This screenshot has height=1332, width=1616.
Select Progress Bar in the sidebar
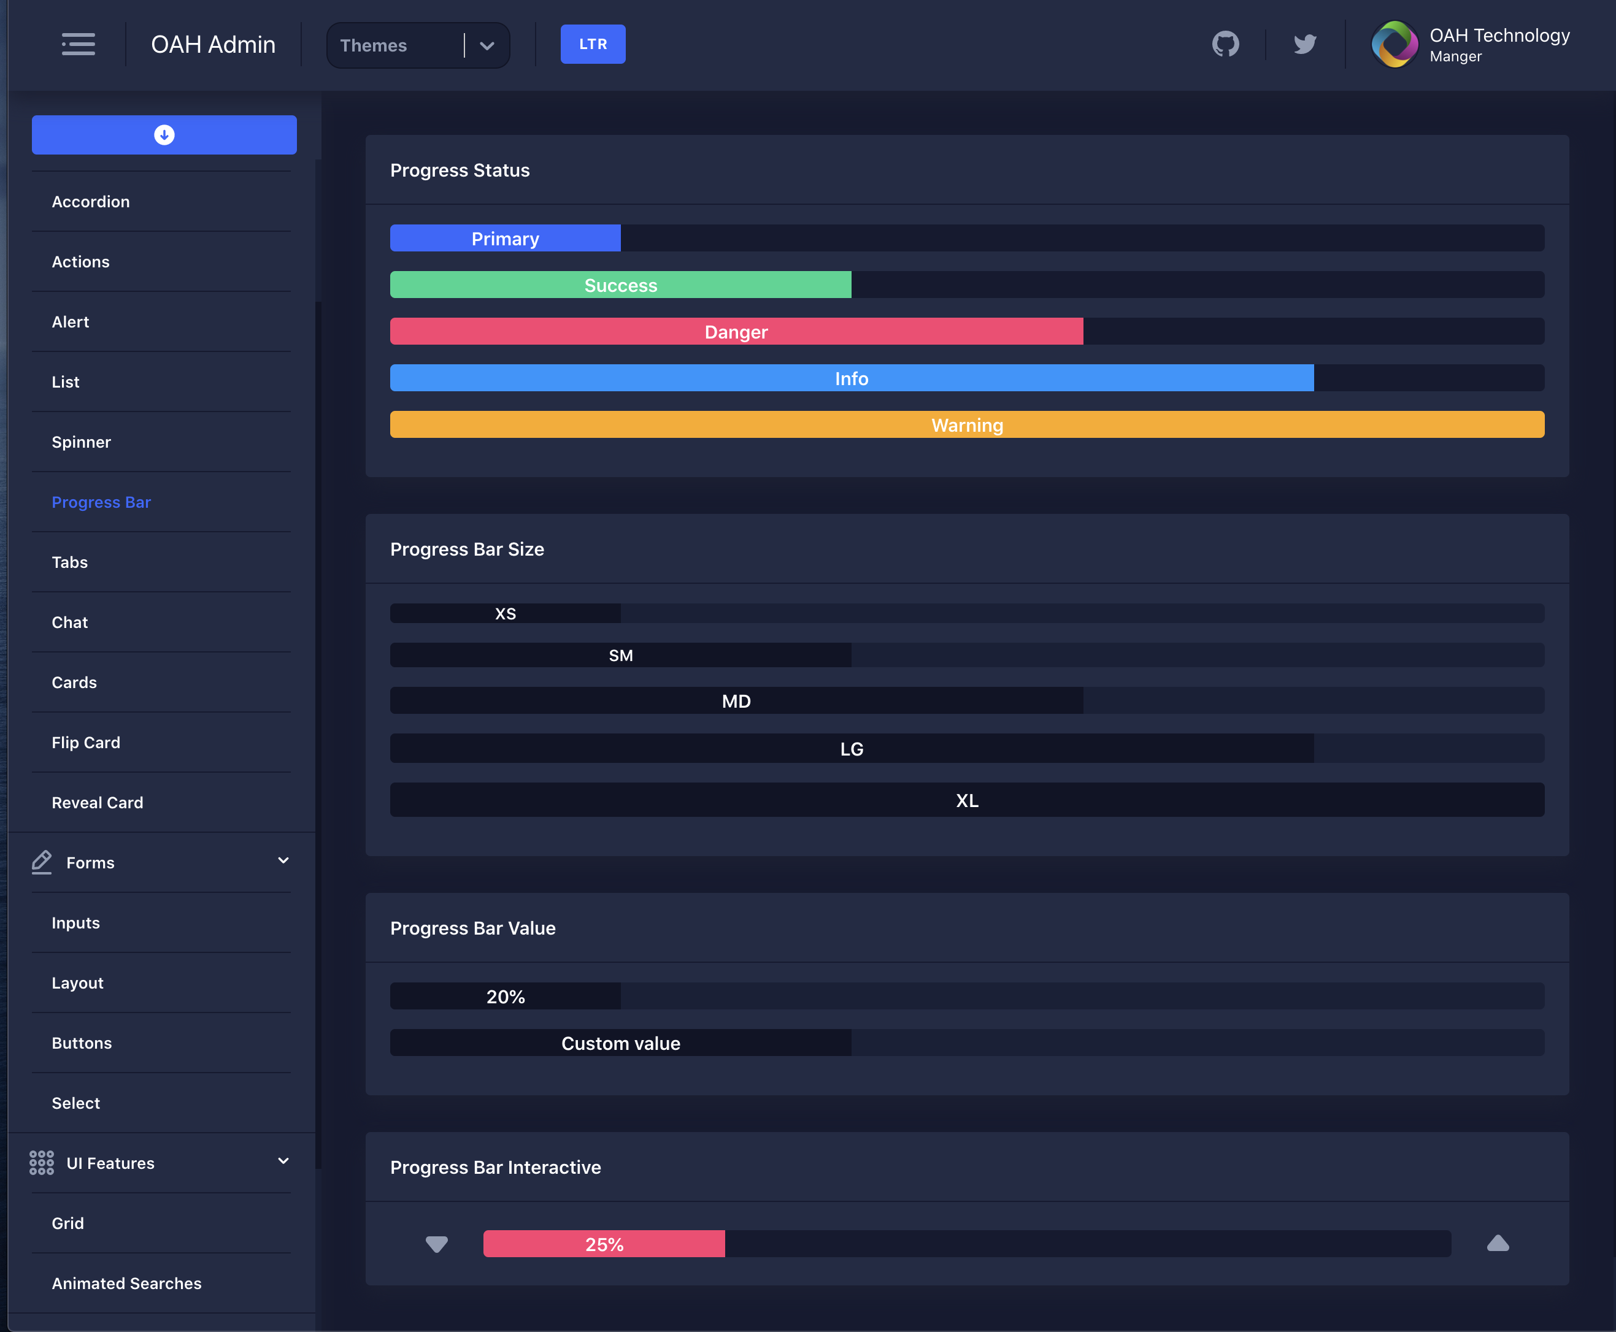point(101,502)
